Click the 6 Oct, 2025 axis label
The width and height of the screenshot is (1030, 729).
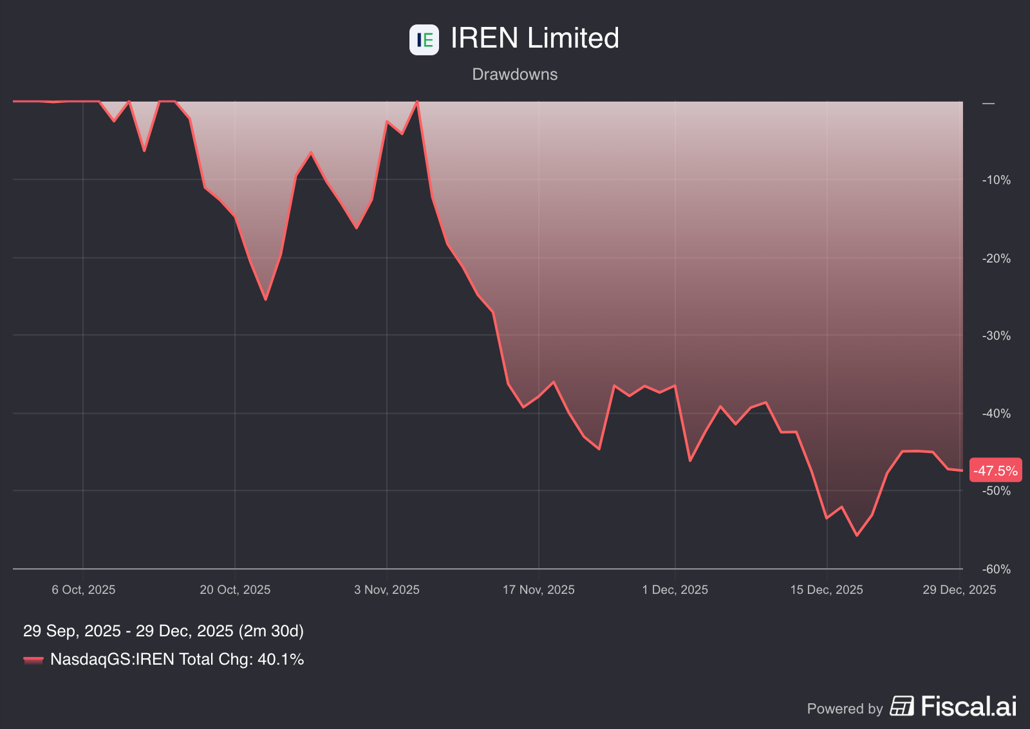coord(84,589)
